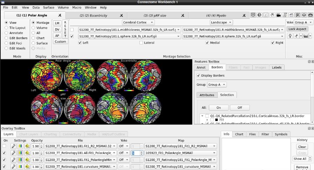Open the 105923_Fit1_PolarAngle_MSMAll map dropdown
The width and height of the screenshot is (314, 170).
pos(180,153)
